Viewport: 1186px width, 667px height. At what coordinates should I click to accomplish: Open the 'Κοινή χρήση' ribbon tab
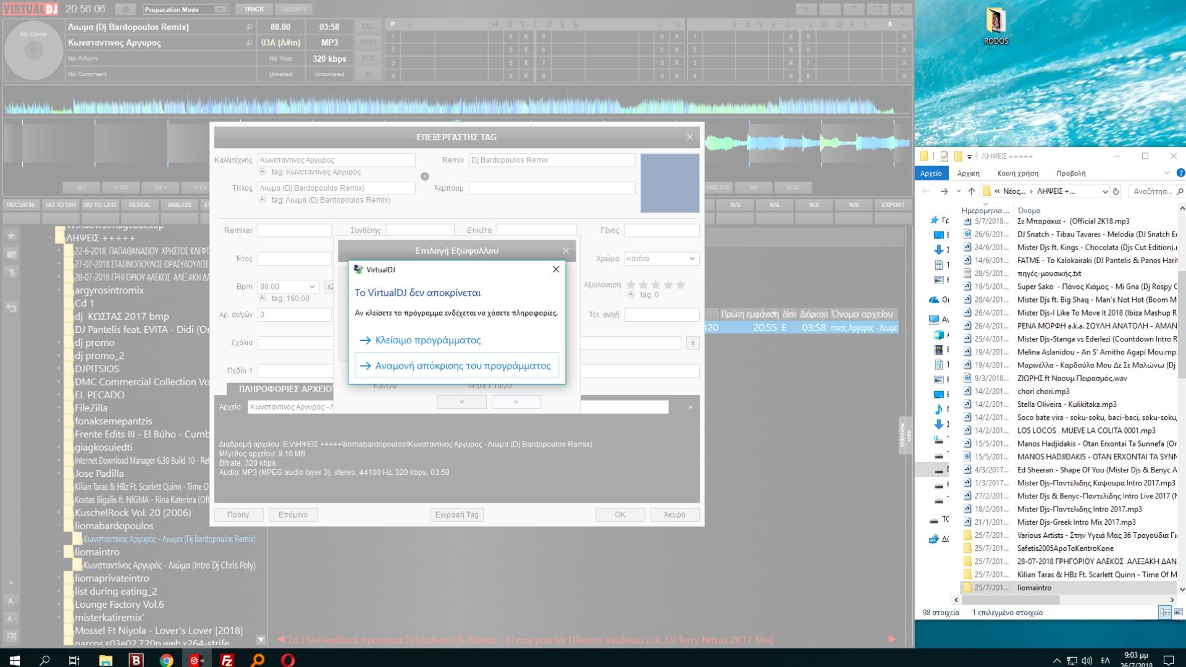(x=1017, y=174)
